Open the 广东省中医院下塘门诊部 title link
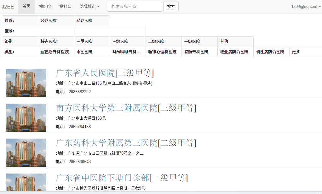This screenshot has width=322, height=194. coord(102,178)
